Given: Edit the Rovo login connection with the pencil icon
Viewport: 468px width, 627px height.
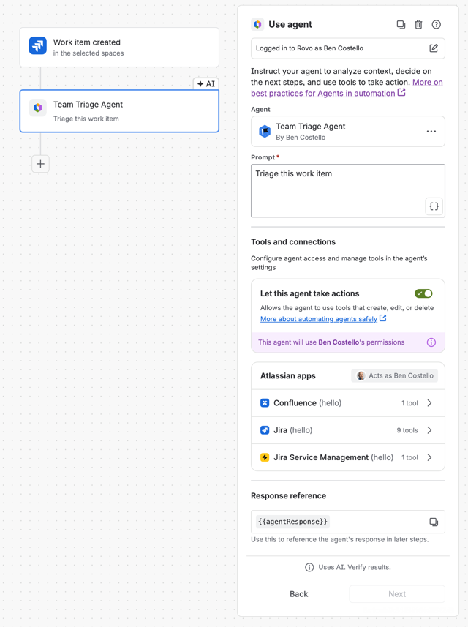Looking at the screenshot, I should pos(434,48).
